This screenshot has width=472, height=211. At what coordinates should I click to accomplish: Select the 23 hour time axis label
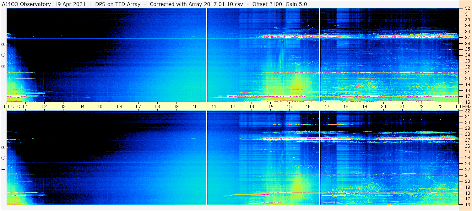pyautogui.click(x=440, y=107)
